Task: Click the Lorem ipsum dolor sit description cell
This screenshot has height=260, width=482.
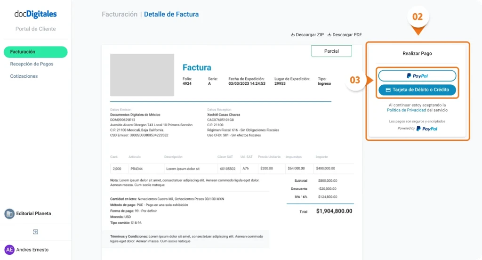Action: pyautogui.click(x=183, y=169)
